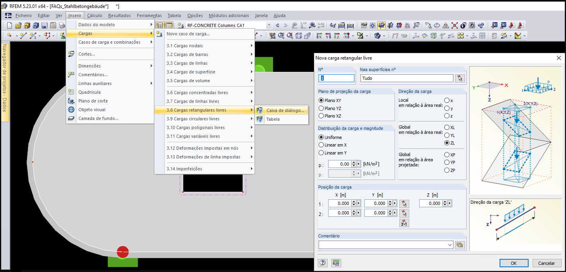
Task: Expand 3.1 Cargas nodais submenu
Action: coord(204,46)
